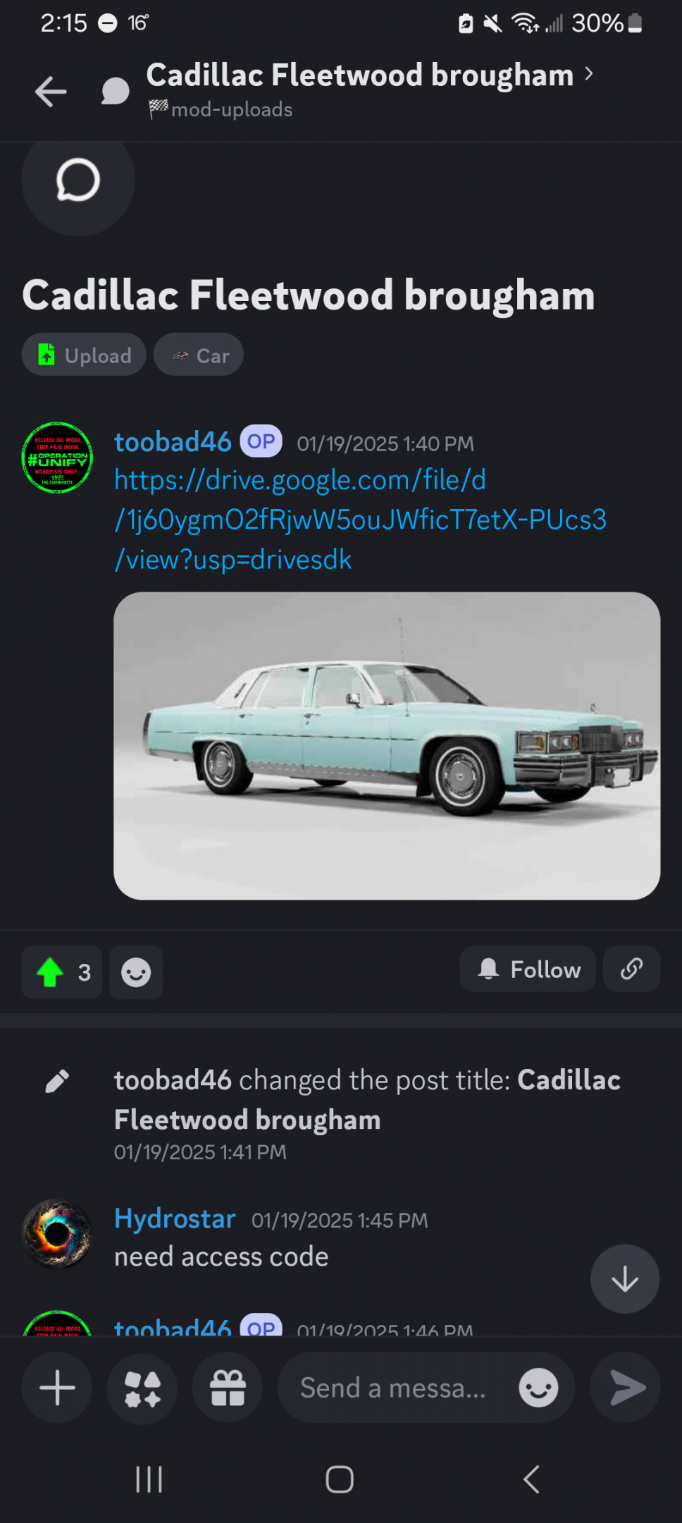Tap the send message arrow
The height and width of the screenshot is (1523, 682).
pos(625,1388)
